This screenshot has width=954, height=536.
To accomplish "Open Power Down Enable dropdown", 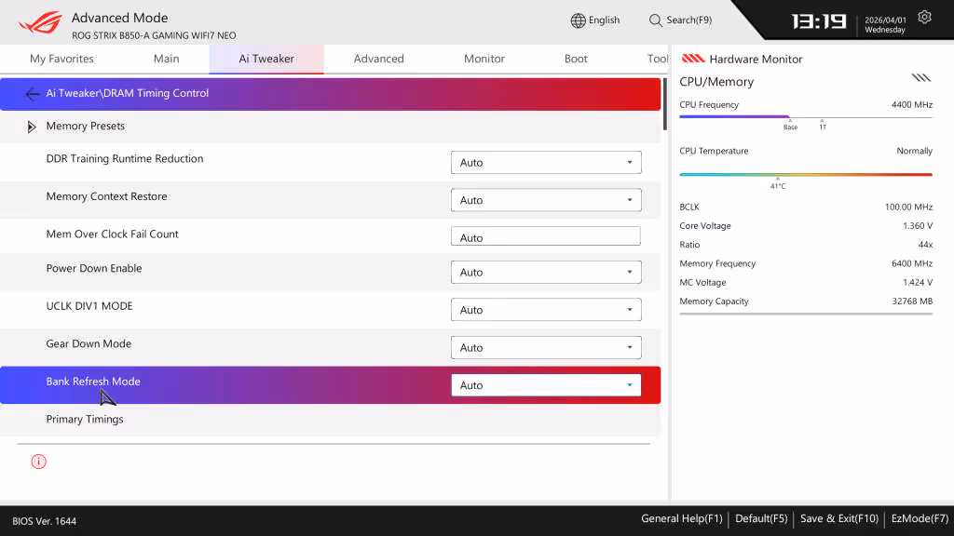I will (x=546, y=272).
